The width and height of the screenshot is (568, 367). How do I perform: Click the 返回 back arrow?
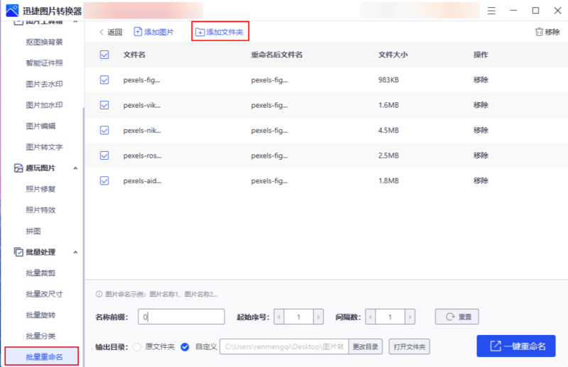click(x=102, y=32)
